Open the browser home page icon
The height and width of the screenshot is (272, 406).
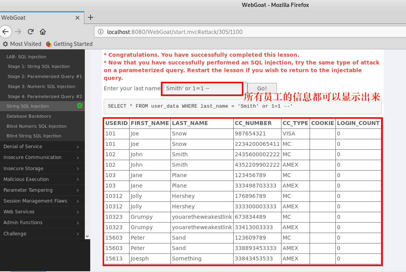point(43,32)
